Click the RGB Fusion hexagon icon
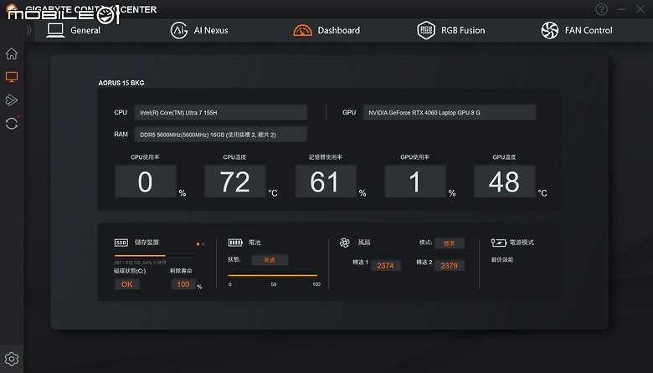 [426, 30]
